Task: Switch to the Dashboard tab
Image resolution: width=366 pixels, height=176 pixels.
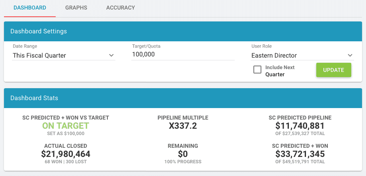Action: [x=30, y=8]
